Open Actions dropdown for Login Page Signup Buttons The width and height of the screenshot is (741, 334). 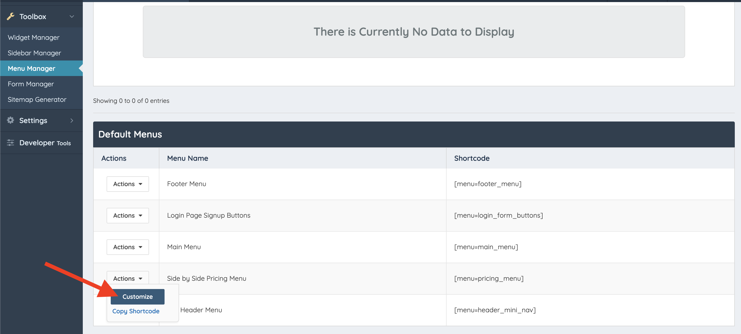(x=128, y=216)
